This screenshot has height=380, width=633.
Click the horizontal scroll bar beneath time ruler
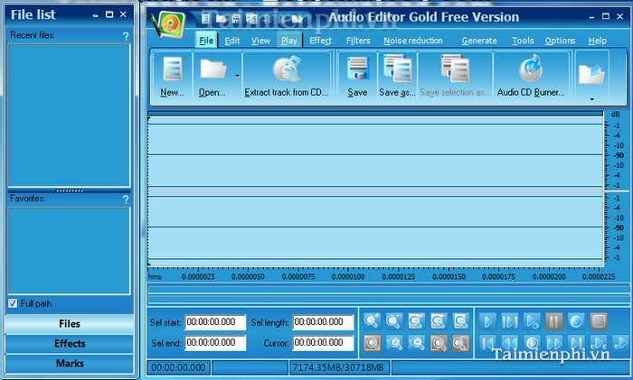tap(388, 290)
